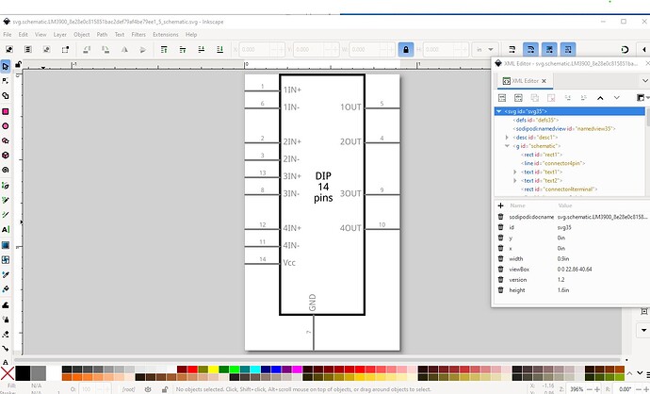Select the Selector arrow tool
The image size is (650, 394).
coord(6,66)
